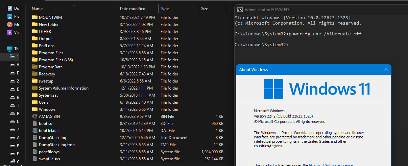408x166 pixels.
Task: Click the 12/25/2020 6:46 AM date cell
Action: pyautogui.click(x=137, y=137)
